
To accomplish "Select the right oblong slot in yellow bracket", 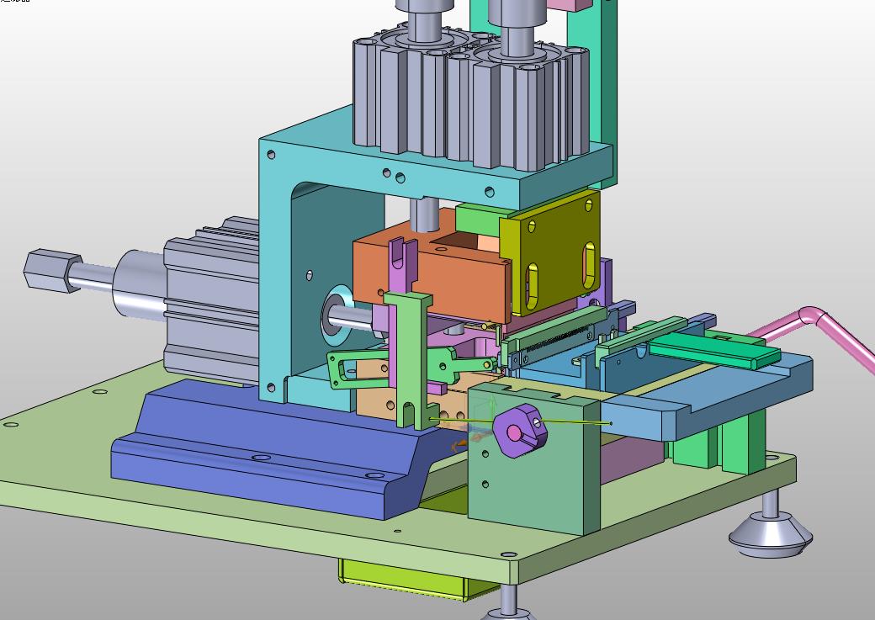I will [589, 266].
